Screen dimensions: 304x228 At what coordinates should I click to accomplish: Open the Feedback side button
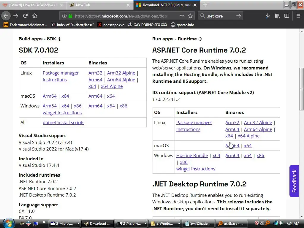(294, 181)
